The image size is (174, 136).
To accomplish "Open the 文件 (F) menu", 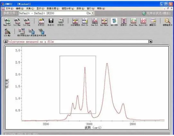I will coord(9,9).
